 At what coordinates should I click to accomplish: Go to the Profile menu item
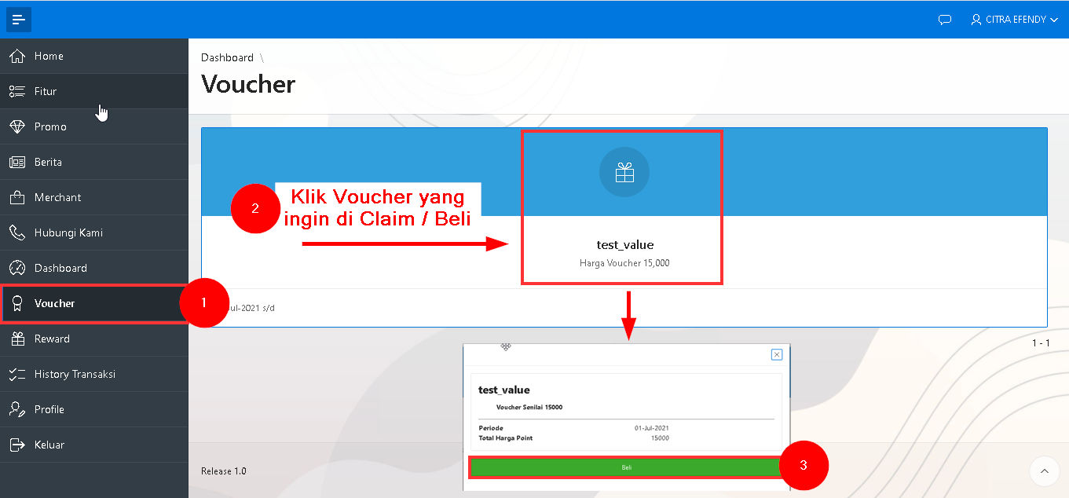coord(49,409)
